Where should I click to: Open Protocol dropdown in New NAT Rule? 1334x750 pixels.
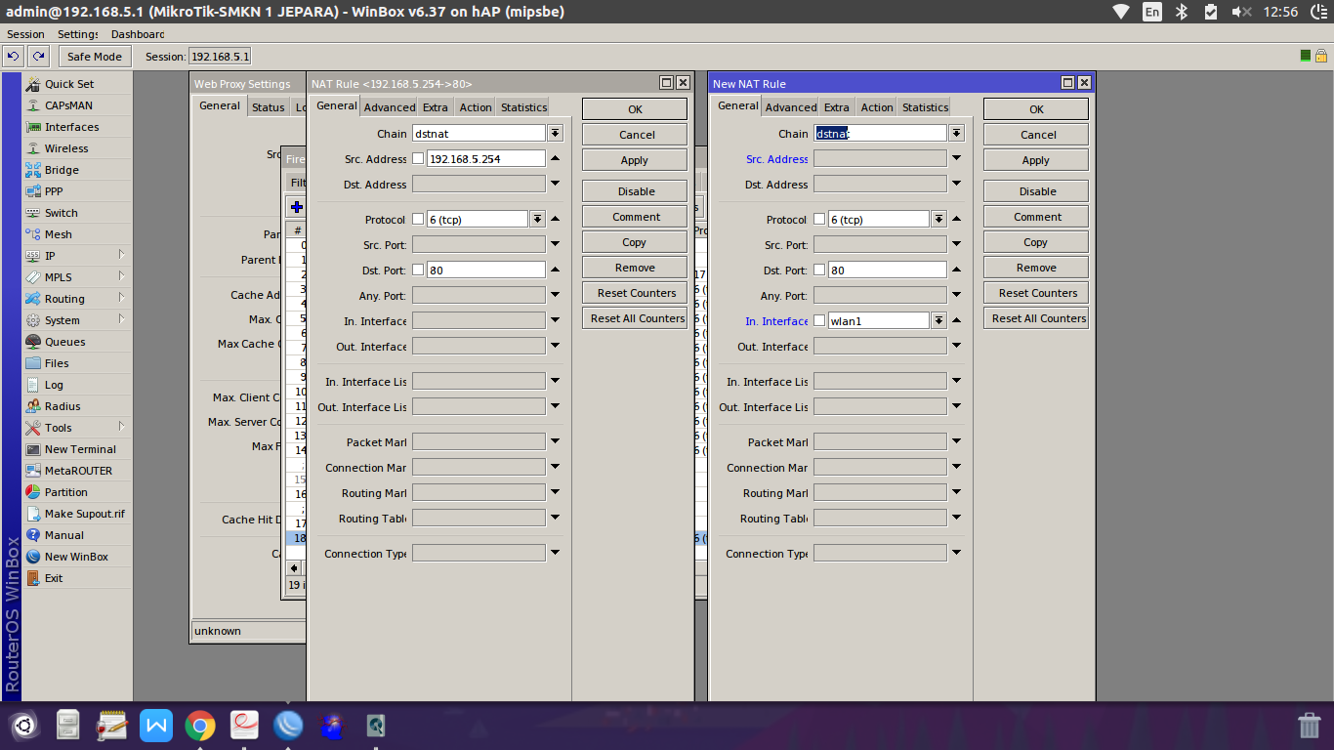click(x=938, y=220)
